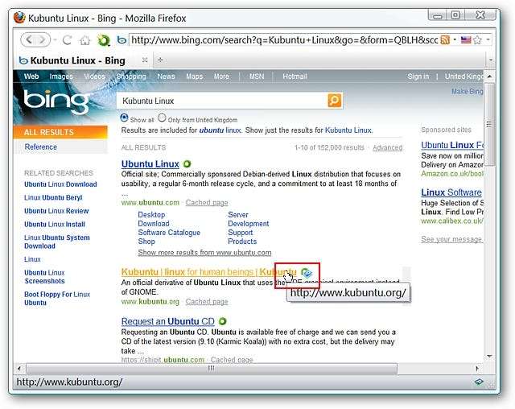Image resolution: width=515 pixels, height=409 pixels.
Task: Open the back/forward history dropdown arrow
Action: (x=55, y=40)
